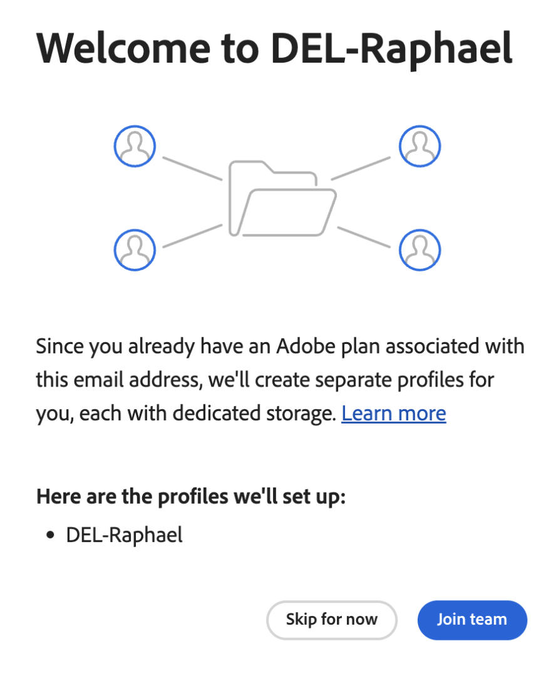The image size is (551, 688).
Task: Click the words "separate profiles" in the description
Action: [x=355, y=380]
